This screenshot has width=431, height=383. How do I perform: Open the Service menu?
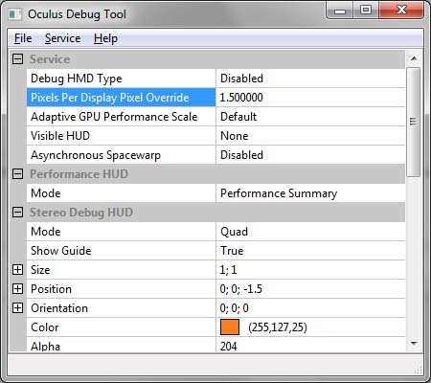62,38
